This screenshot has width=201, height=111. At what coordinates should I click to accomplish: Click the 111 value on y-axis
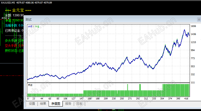tap(193, 83)
